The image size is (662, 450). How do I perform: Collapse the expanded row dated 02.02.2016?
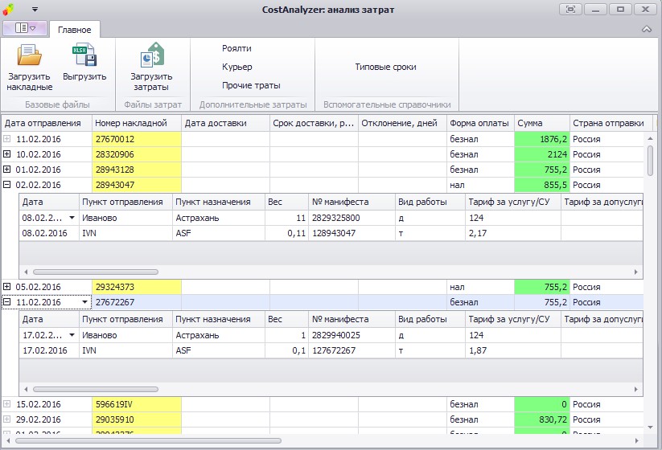click(7, 185)
